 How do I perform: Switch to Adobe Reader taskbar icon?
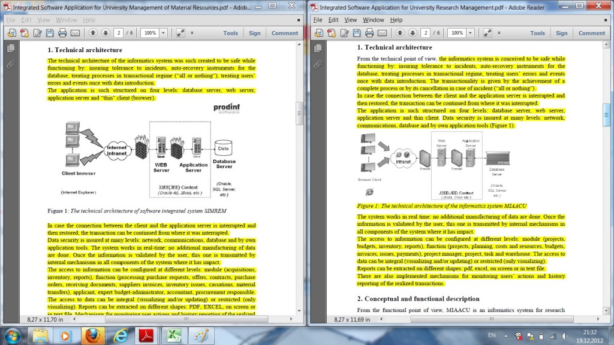[146, 335]
